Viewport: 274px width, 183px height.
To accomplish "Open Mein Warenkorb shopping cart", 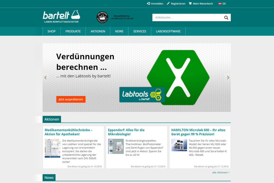I will (201, 4).
